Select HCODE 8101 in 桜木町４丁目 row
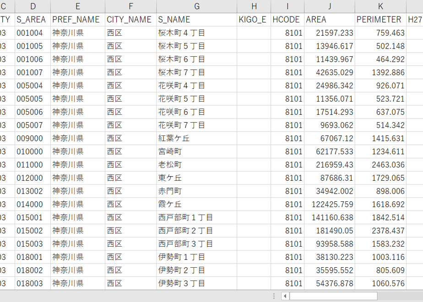 (287, 33)
